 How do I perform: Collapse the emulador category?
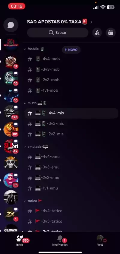click(36, 147)
